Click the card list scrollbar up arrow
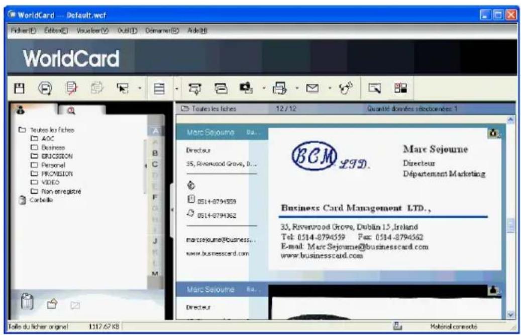 (x=510, y=119)
